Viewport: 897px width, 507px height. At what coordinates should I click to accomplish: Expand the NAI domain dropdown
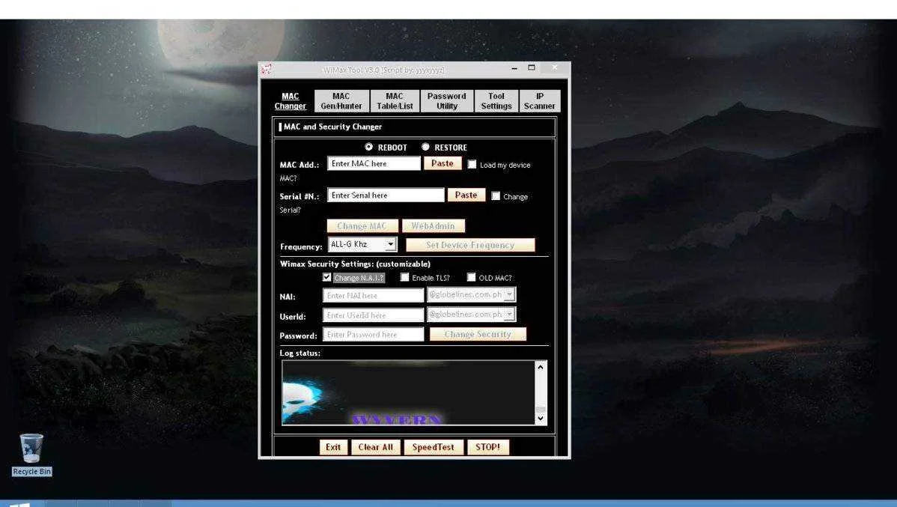click(509, 294)
